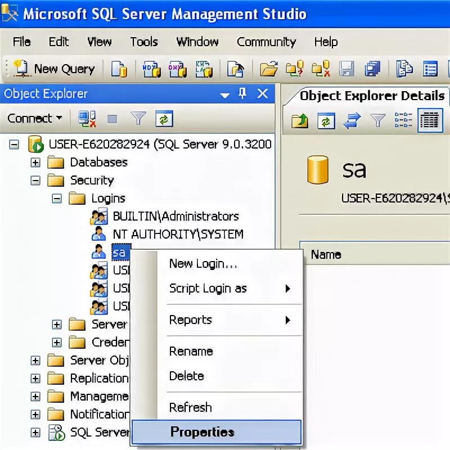Screen dimensions: 450x450
Task: Open the Help menu
Action: click(326, 42)
